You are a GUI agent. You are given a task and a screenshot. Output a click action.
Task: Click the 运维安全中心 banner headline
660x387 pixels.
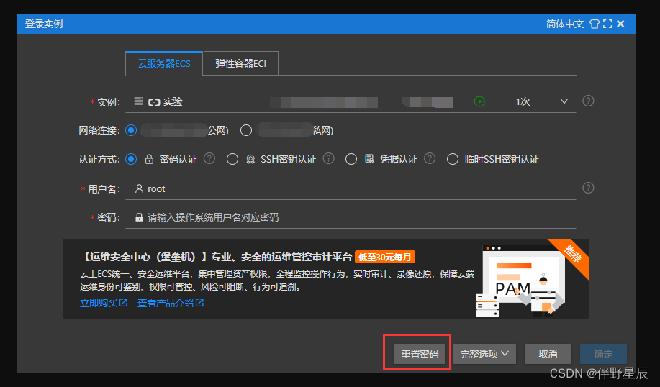click(x=217, y=257)
